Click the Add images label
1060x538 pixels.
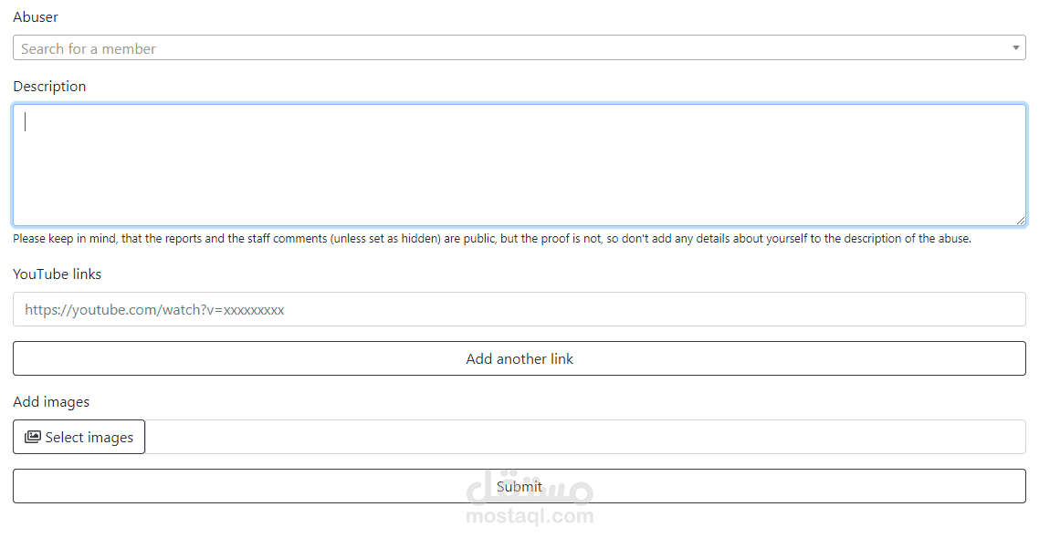click(x=51, y=401)
